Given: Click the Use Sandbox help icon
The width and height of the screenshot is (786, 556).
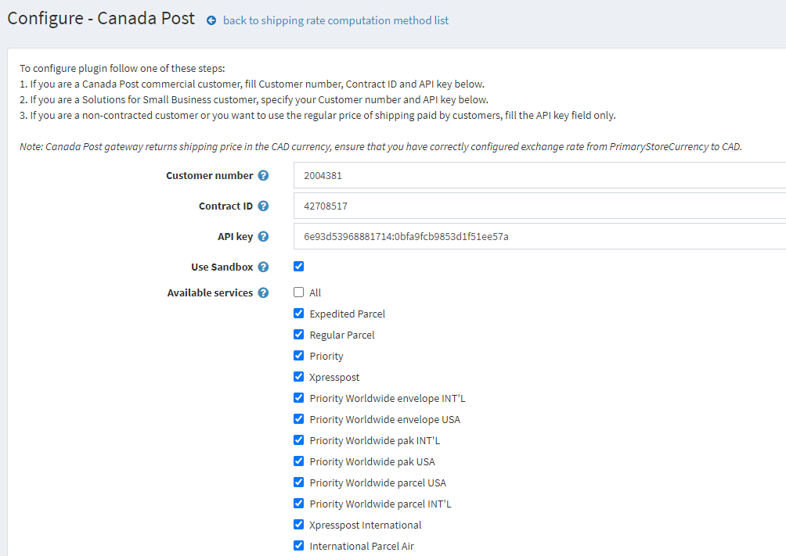Looking at the screenshot, I should pos(263,267).
